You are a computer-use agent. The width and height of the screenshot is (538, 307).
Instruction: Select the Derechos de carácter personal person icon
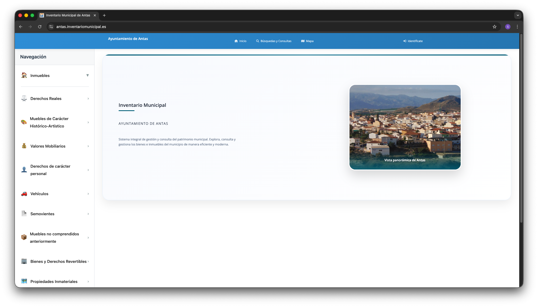pyautogui.click(x=24, y=169)
